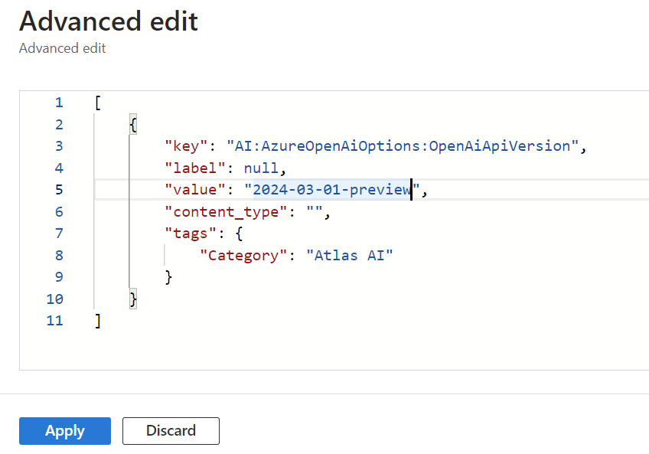Select line number 11 in the gutter
The width and height of the screenshot is (649, 454).
tap(54, 321)
